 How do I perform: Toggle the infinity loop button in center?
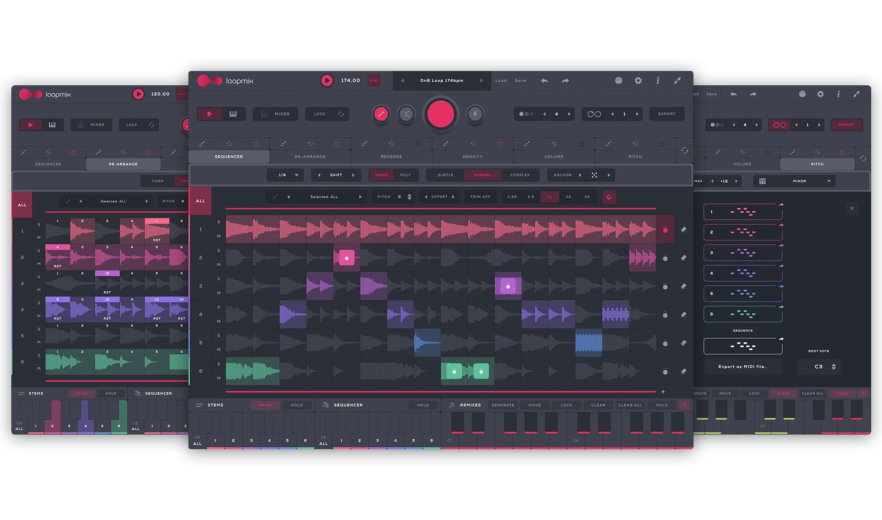click(594, 114)
